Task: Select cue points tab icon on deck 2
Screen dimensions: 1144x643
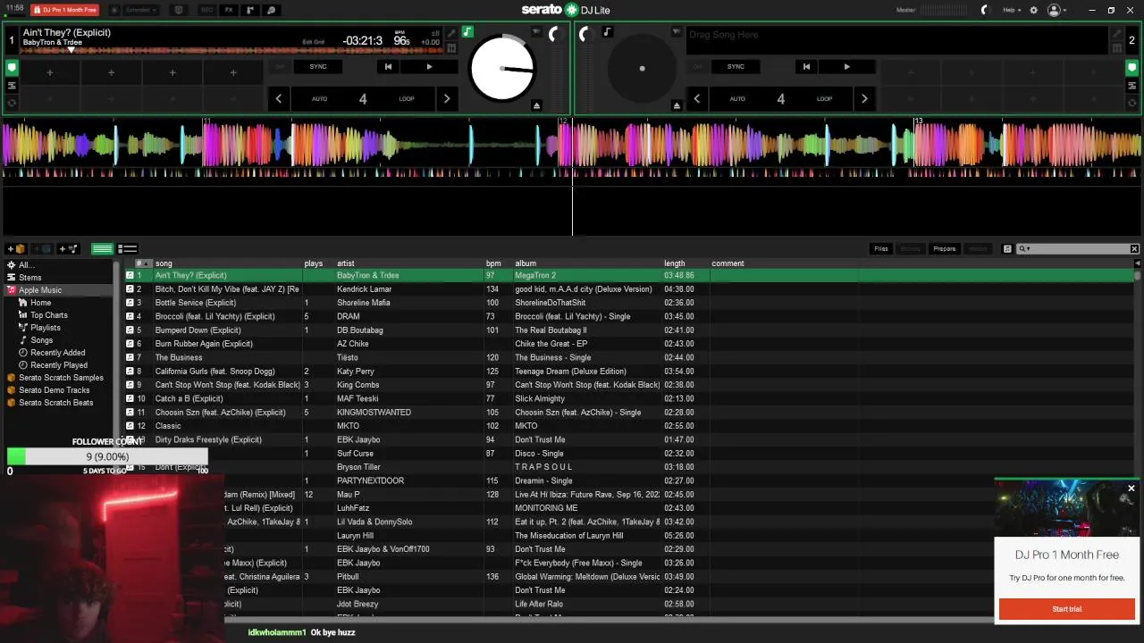Action: [x=1132, y=67]
